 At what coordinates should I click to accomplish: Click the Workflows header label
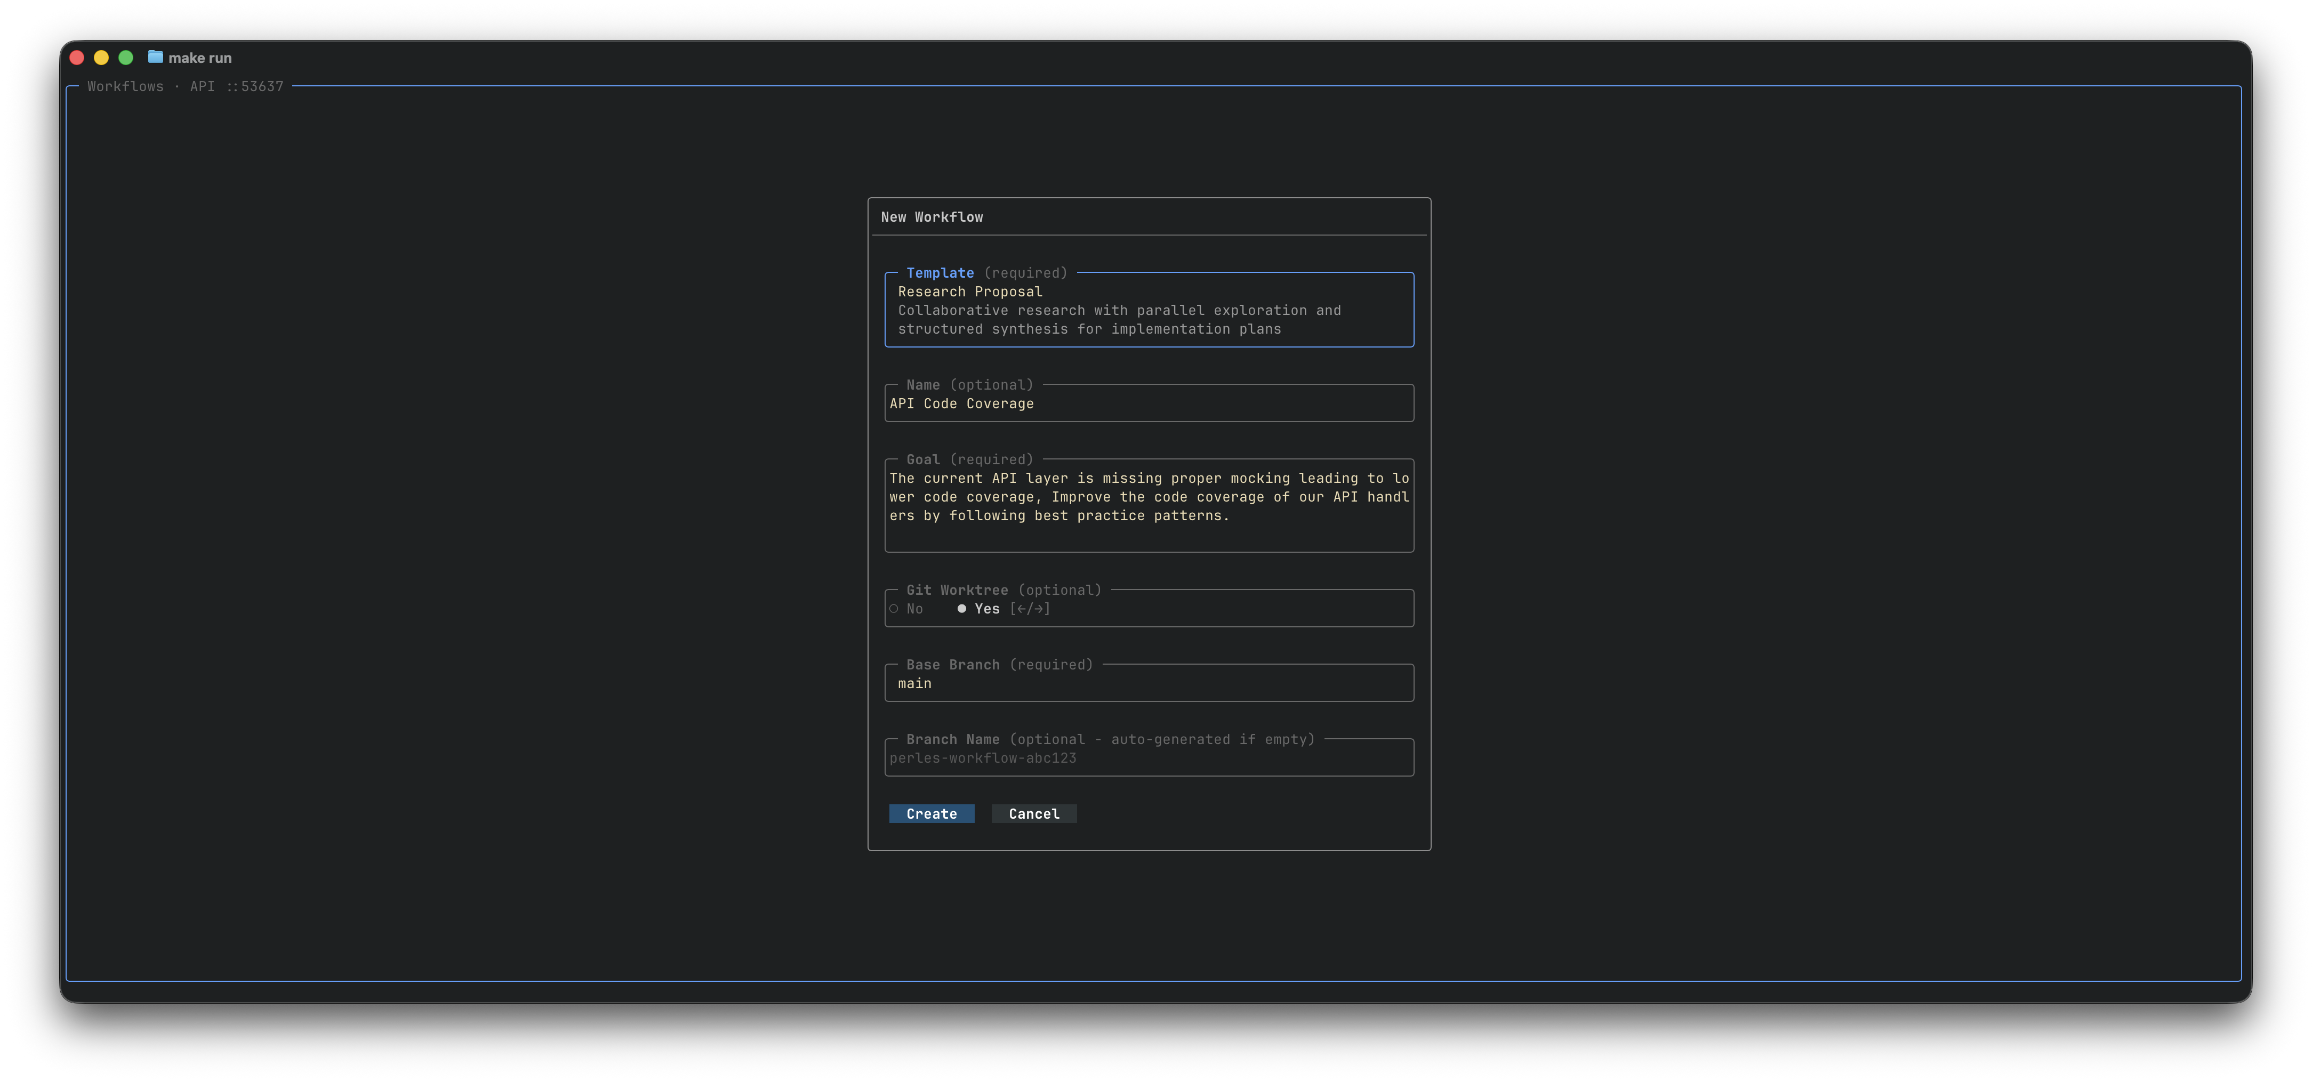pyautogui.click(x=126, y=86)
